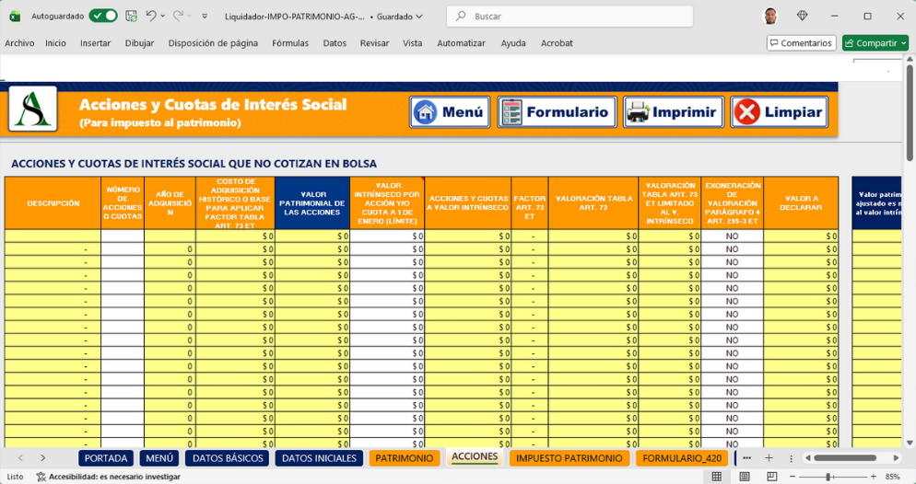
Task: Switch to the IMPUESTO PATRIMONIO sheet tab
Action: [569, 458]
